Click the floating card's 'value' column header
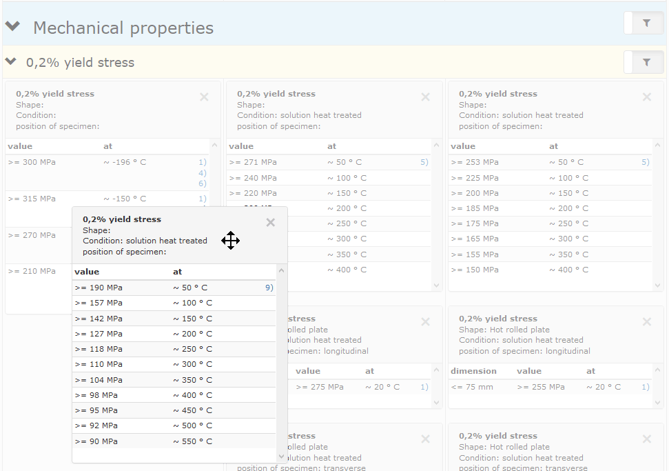669x471 pixels. coord(87,272)
